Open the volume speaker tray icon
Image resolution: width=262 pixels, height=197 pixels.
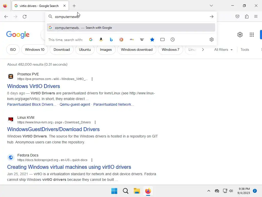(x=231, y=191)
